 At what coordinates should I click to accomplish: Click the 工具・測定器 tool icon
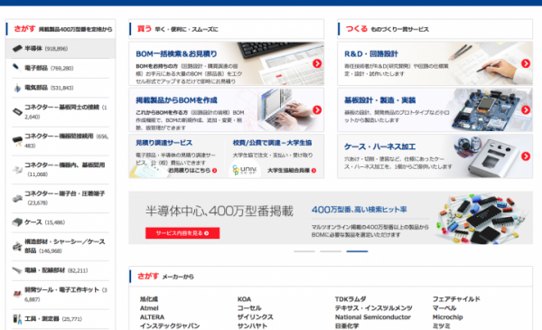click(x=17, y=318)
